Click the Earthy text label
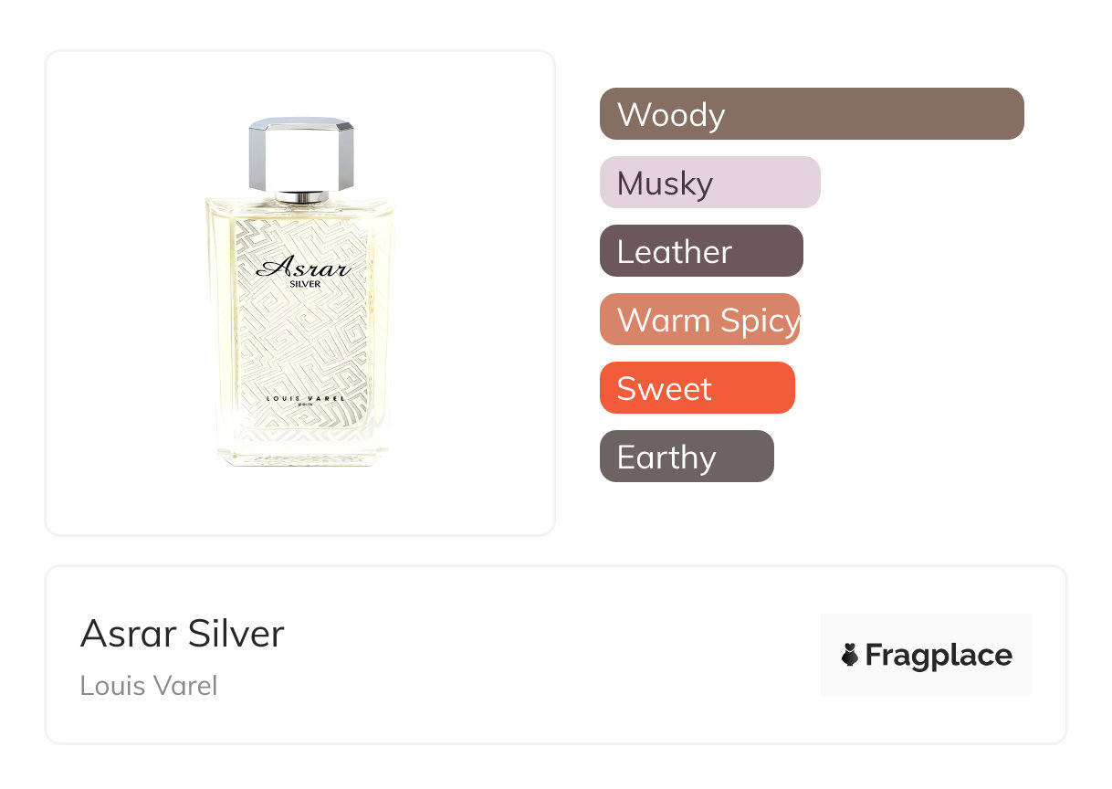Viewport: 1112px width, 789px height. pyautogui.click(x=666, y=458)
